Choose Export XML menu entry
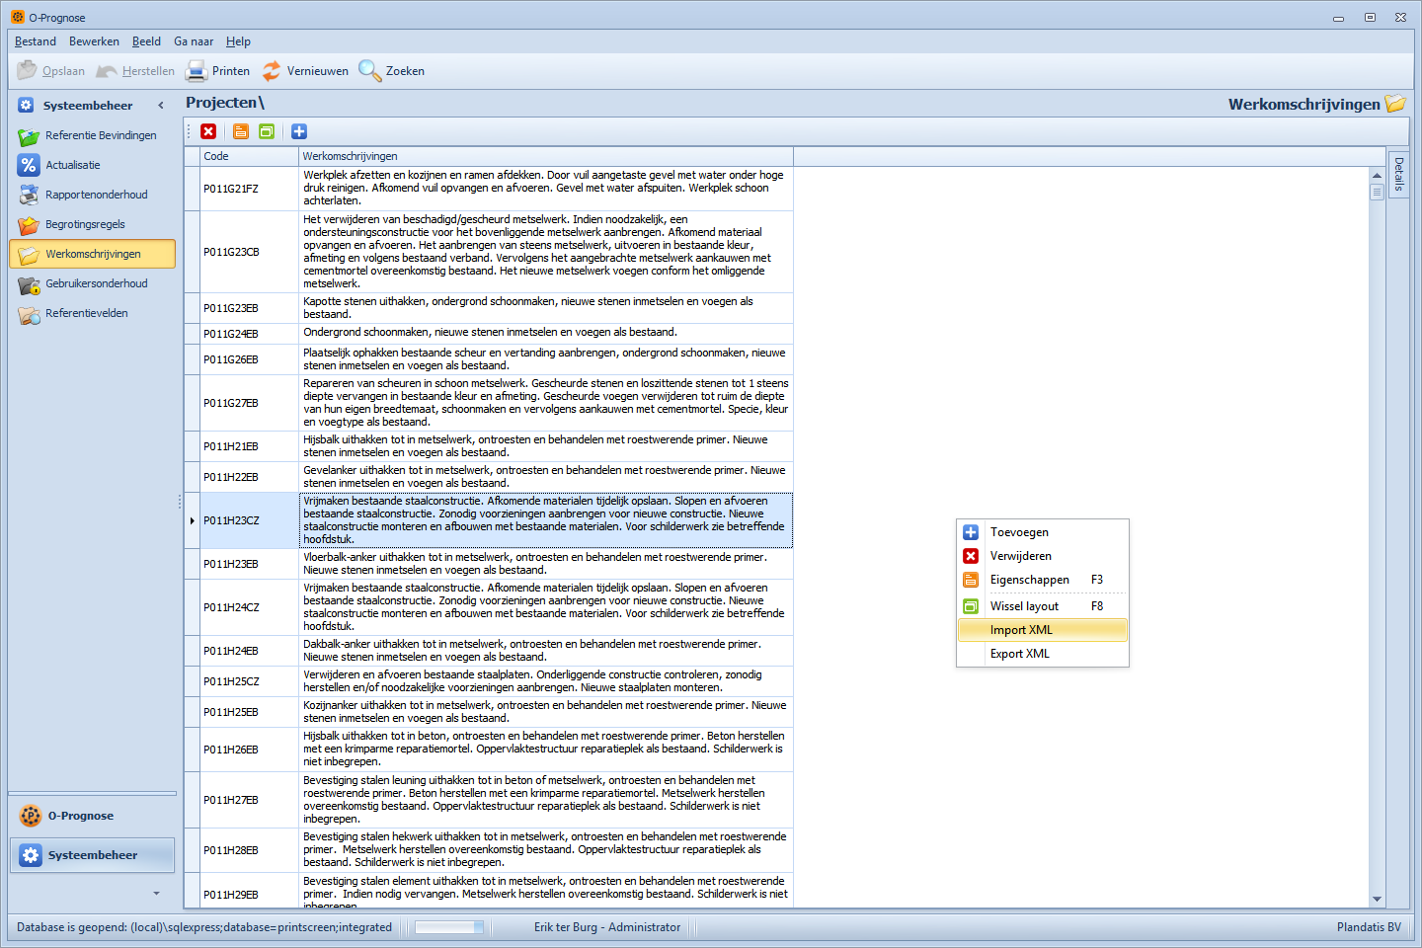 [x=1043, y=654]
